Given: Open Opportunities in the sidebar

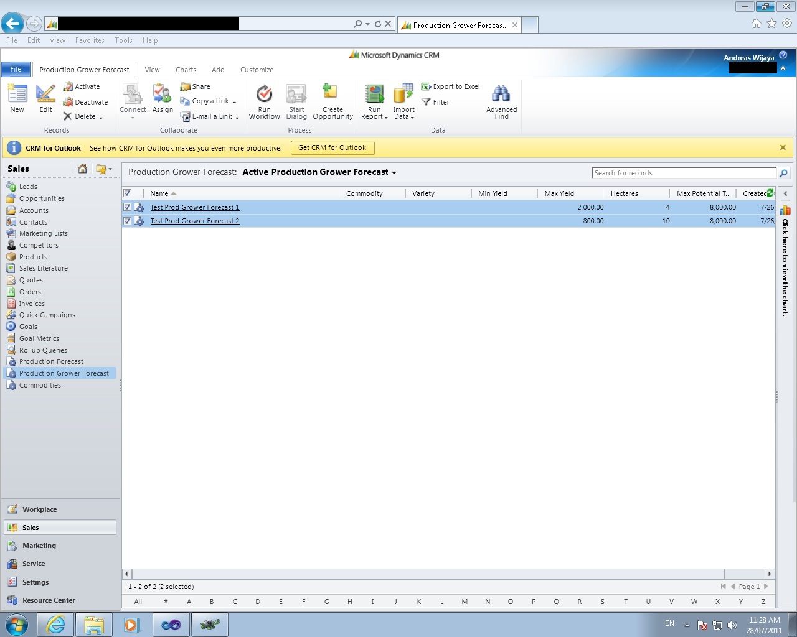Looking at the screenshot, I should coord(42,198).
